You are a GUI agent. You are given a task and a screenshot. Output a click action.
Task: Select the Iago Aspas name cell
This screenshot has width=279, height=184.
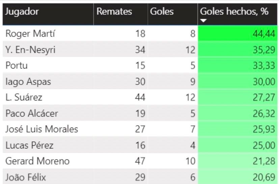pos(25,82)
